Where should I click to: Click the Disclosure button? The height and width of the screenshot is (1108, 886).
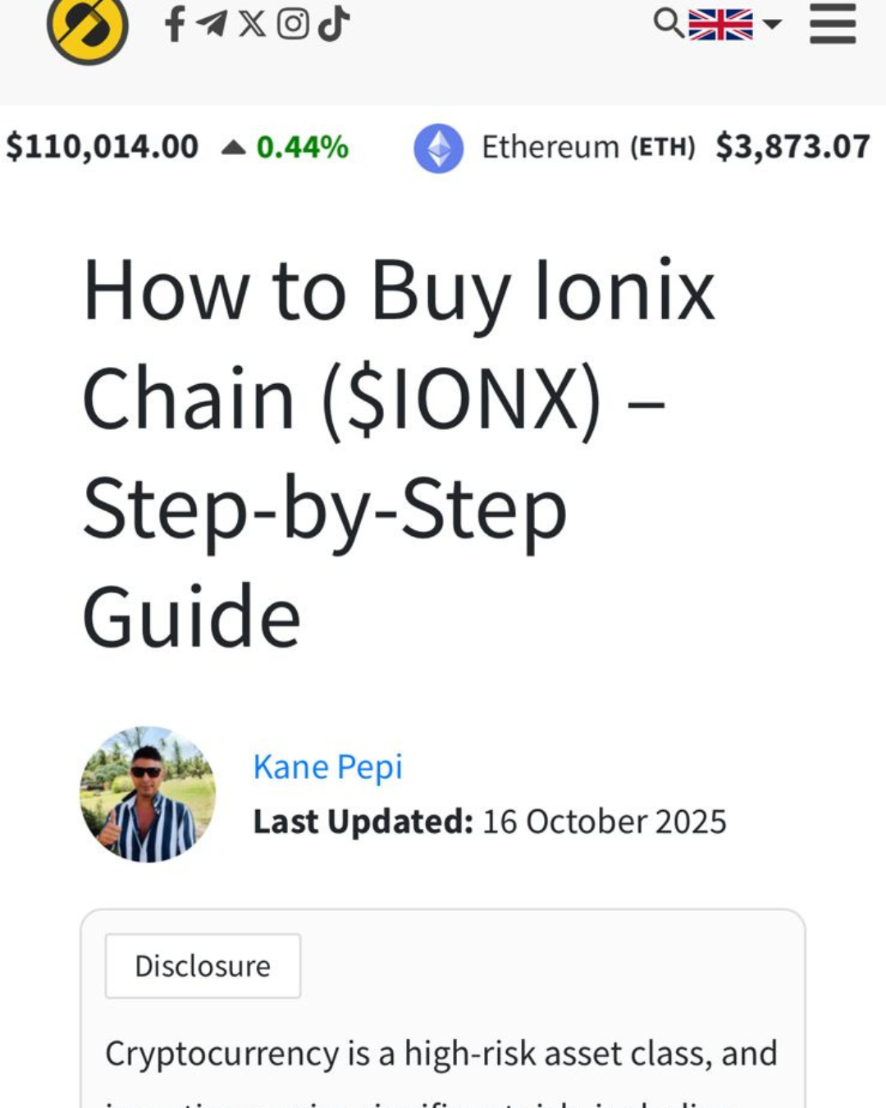pos(203,966)
